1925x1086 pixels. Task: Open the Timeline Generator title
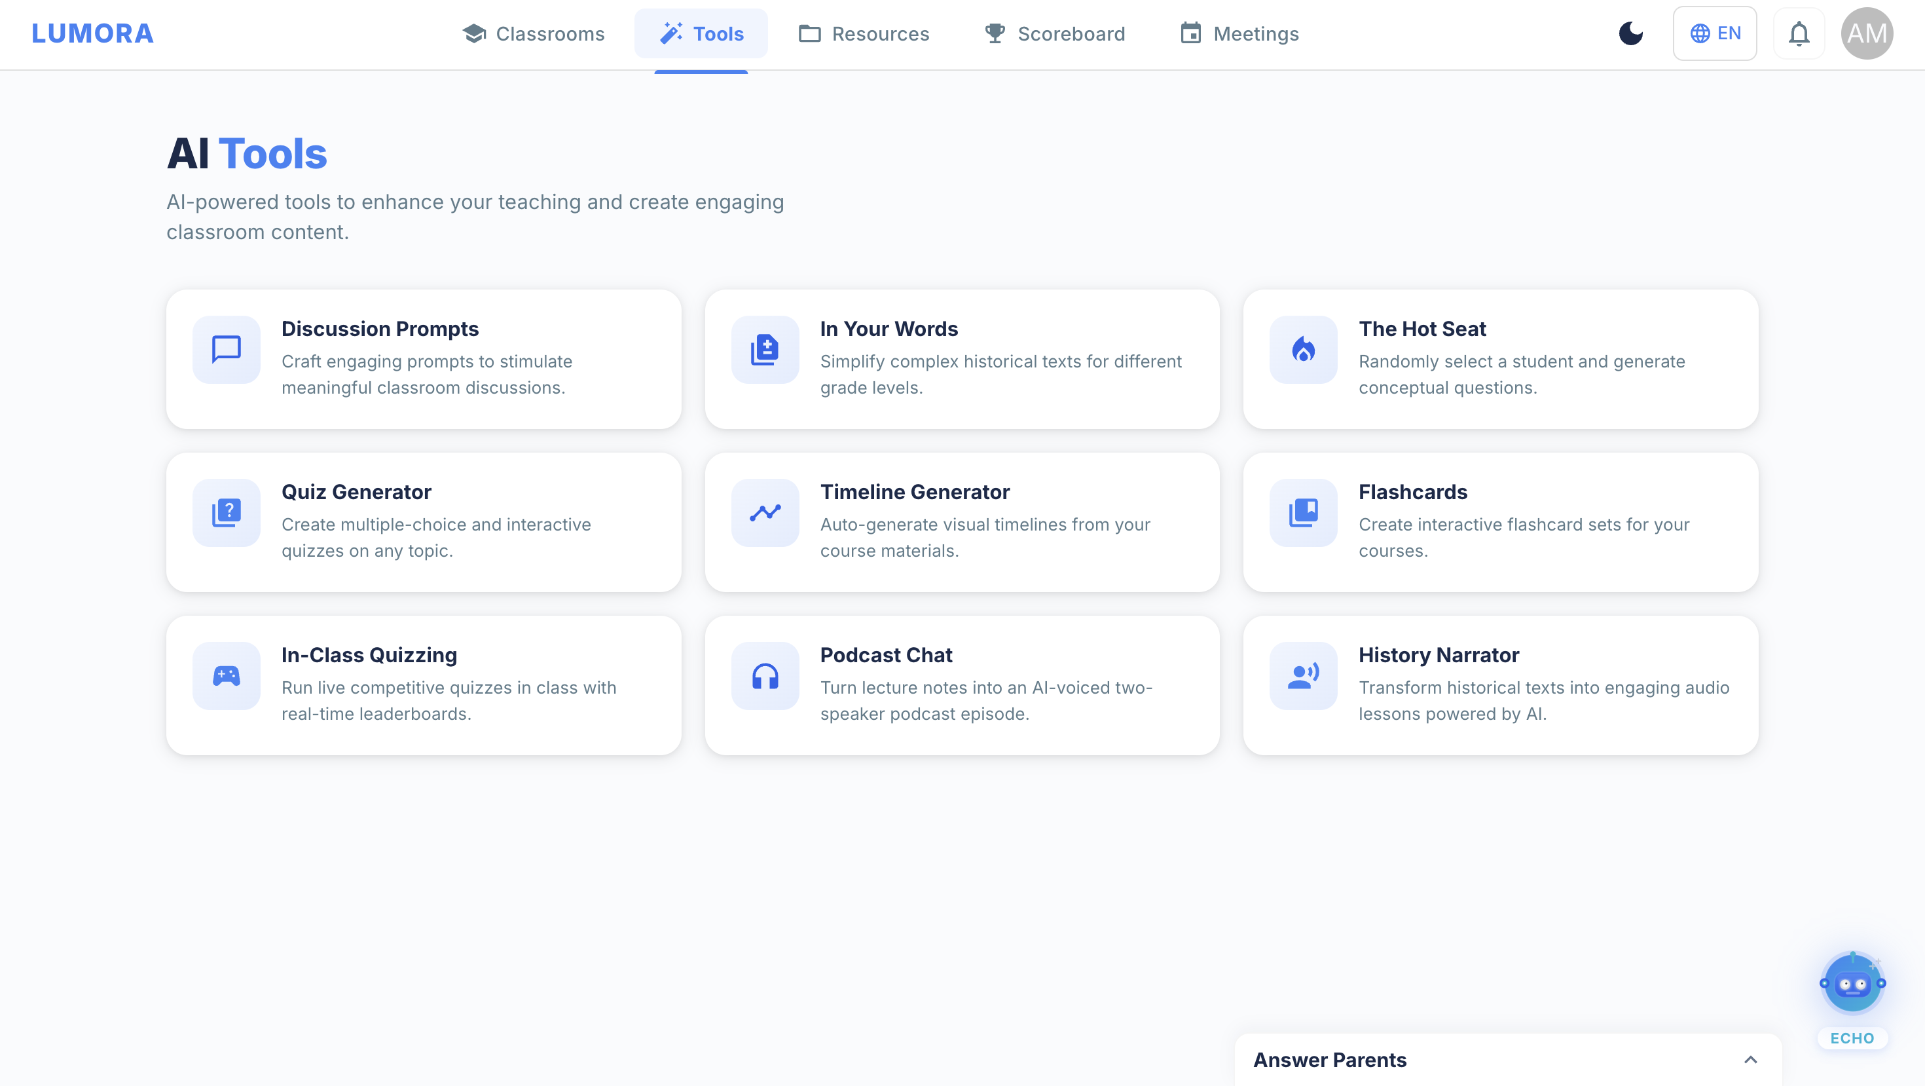tap(915, 492)
